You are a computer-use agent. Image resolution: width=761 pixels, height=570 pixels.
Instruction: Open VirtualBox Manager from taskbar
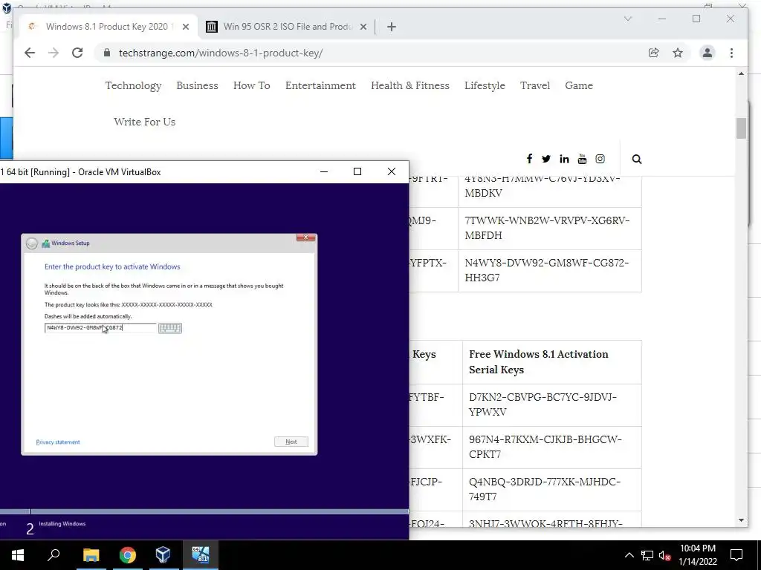163,555
